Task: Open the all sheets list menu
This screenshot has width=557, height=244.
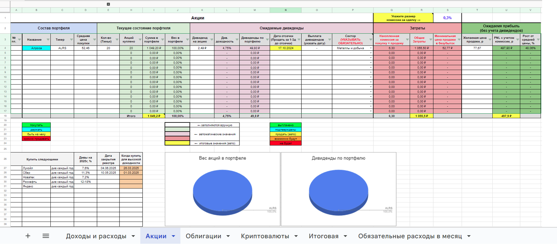Action: pos(46,236)
